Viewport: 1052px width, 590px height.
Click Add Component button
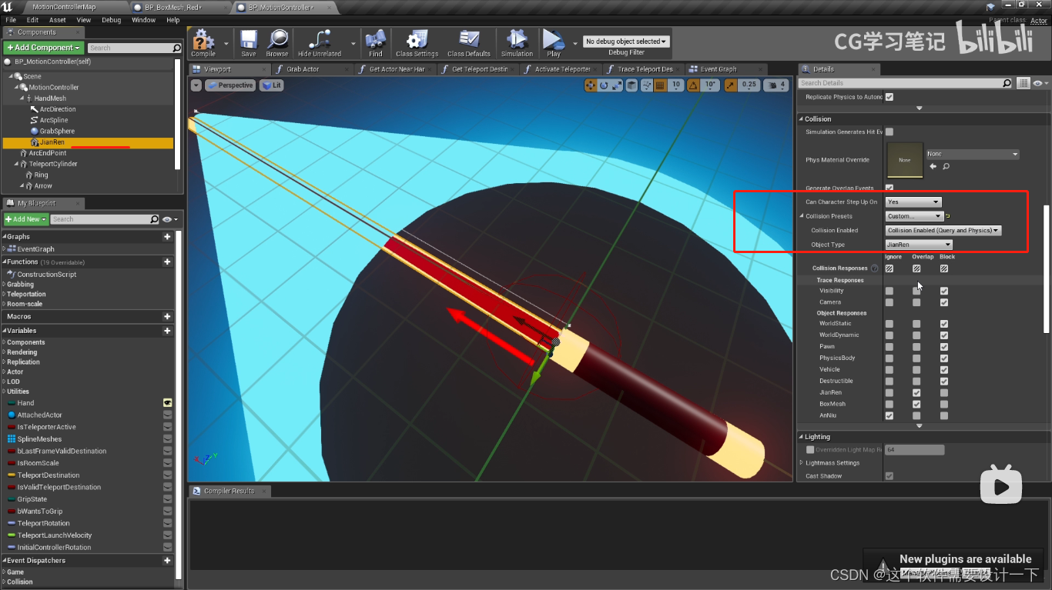coord(44,48)
